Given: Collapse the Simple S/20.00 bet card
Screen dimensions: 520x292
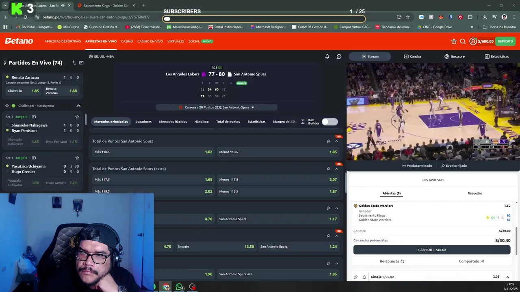Looking at the screenshot, I should [x=507, y=277].
